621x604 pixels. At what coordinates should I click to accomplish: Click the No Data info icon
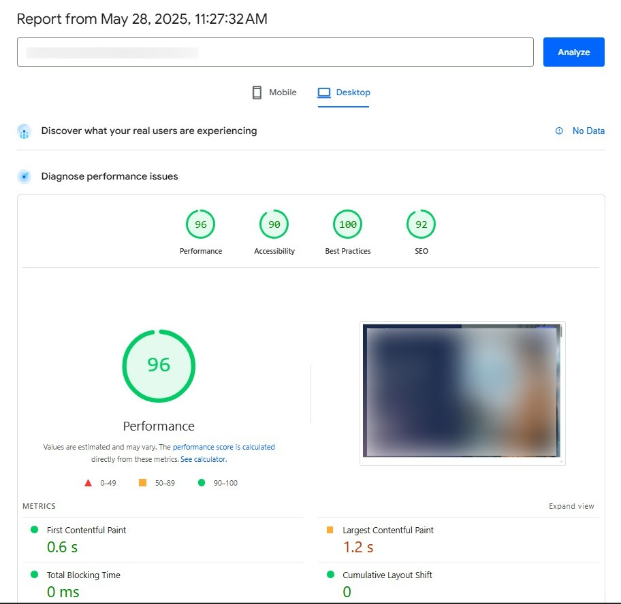click(x=559, y=131)
